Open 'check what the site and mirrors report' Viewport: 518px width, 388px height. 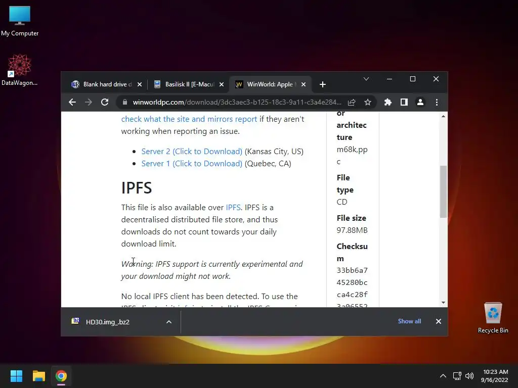pos(189,119)
